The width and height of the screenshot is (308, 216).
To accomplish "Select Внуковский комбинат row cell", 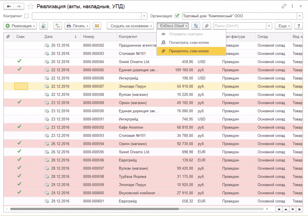I will (x=139, y=193).
